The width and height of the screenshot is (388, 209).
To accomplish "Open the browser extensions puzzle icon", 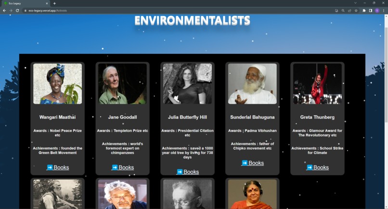I will (x=364, y=11).
